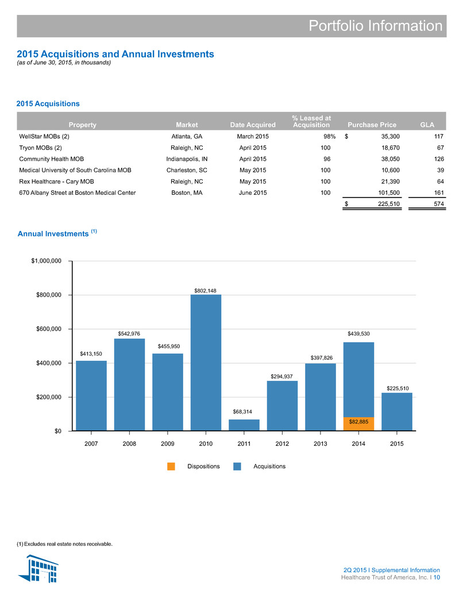Click the 'Date Acquired' column header
Viewport: 459px width, 594px height.
point(253,125)
